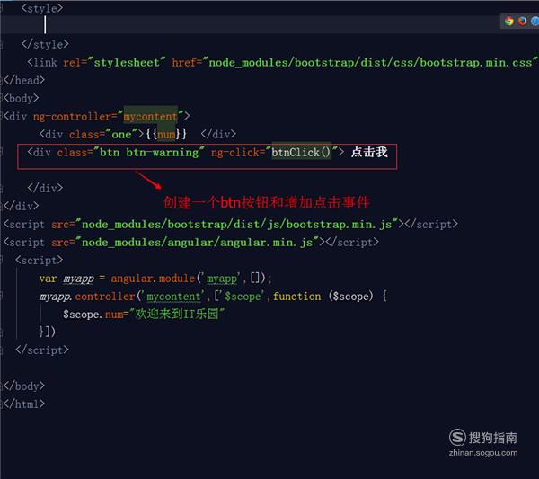Image resolution: width=539 pixels, height=479 pixels.
Task: Click the bootstrap.min.js script src path
Action: point(236,224)
